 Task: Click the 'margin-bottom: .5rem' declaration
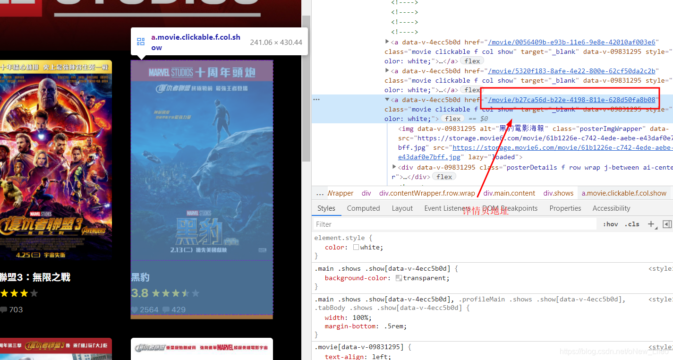366,326
